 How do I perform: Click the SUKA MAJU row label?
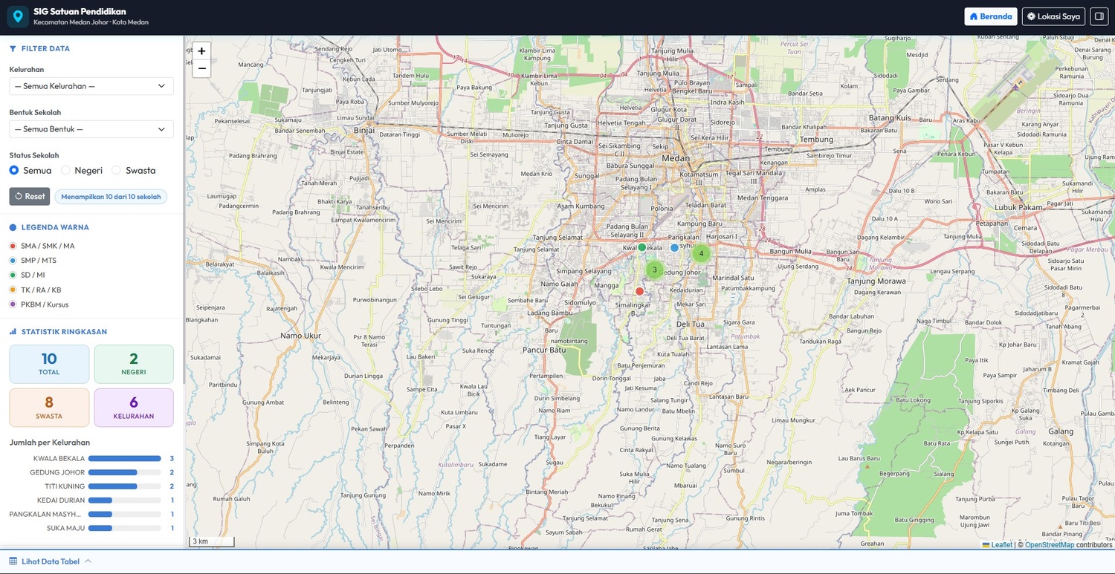tap(65, 528)
